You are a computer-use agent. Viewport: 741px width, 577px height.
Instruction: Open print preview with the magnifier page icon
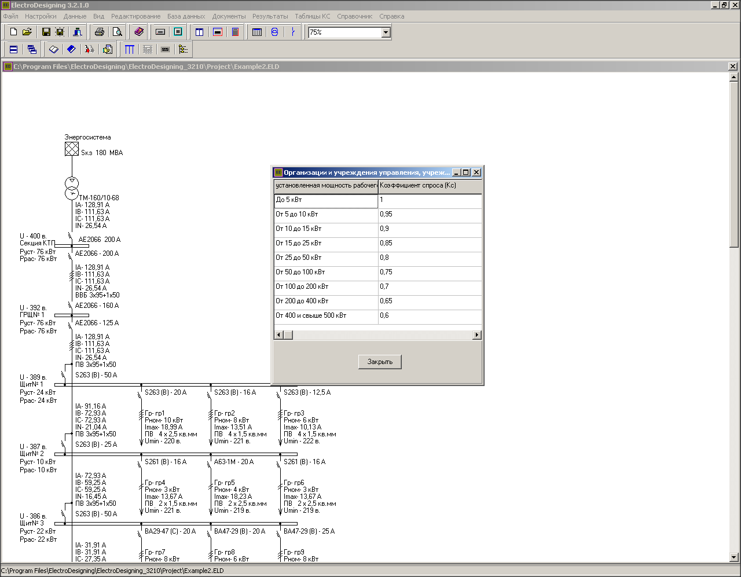pyautogui.click(x=117, y=32)
